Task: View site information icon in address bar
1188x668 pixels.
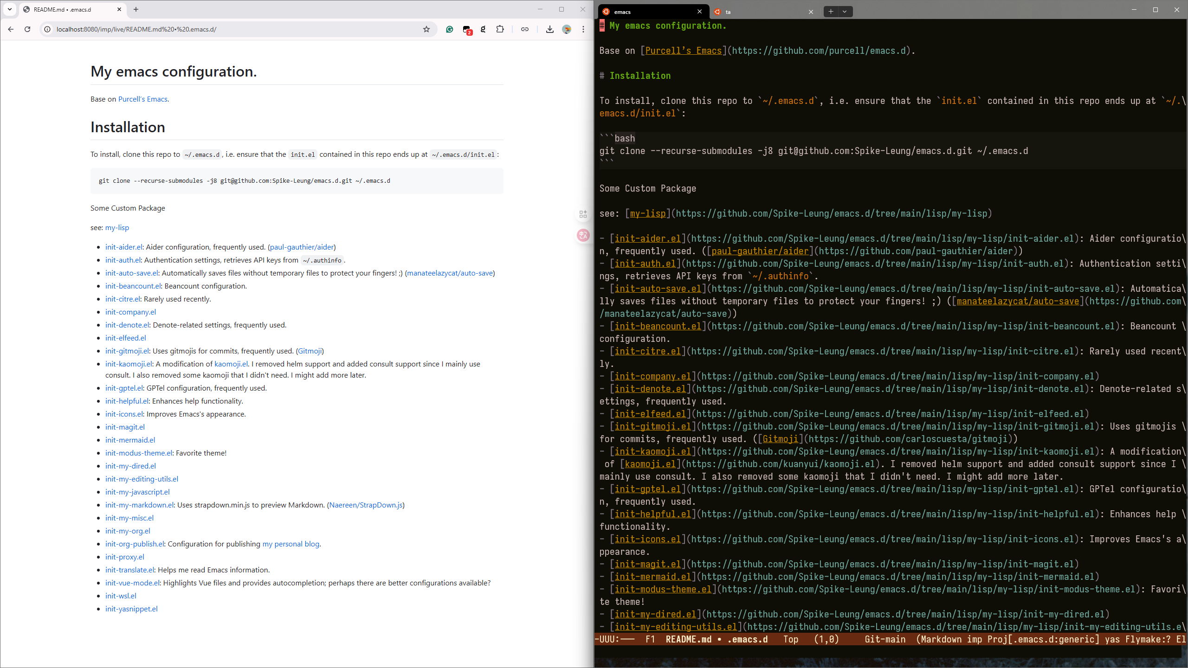Action: pos(47,29)
